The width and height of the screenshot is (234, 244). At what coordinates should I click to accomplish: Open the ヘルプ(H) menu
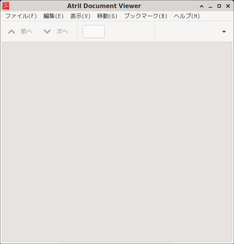point(187,16)
